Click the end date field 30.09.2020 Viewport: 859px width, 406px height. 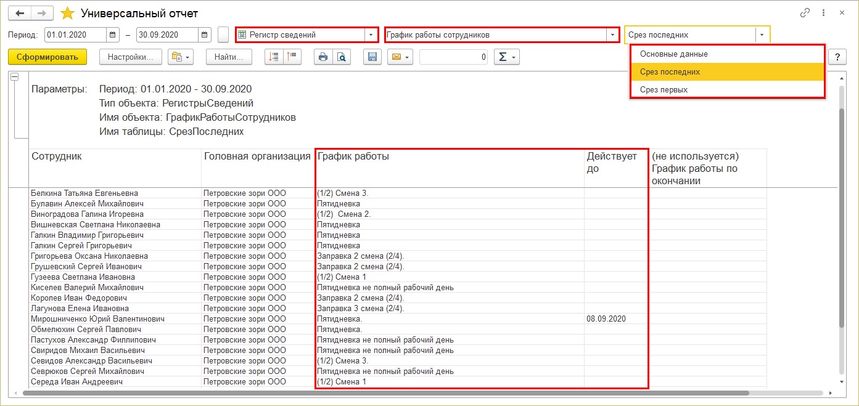pyautogui.click(x=167, y=35)
